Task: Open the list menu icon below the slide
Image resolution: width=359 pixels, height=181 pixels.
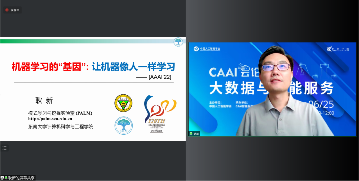Action: click(x=5, y=148)
